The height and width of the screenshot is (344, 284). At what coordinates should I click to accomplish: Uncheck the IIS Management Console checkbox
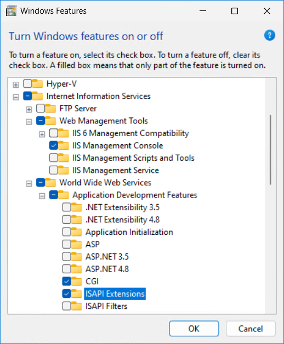(54, 145)
